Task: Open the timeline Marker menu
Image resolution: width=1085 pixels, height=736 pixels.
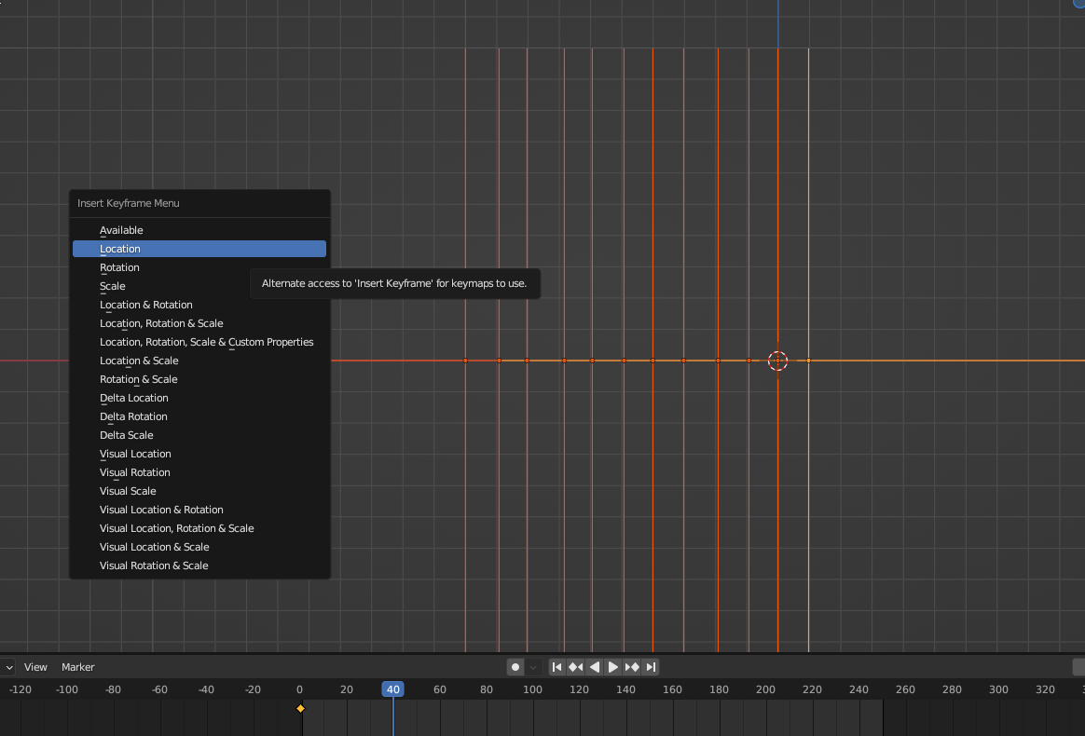Action: tap(77, 667)
